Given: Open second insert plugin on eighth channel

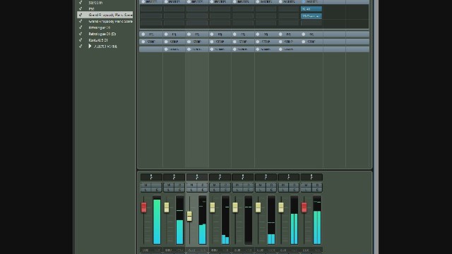Looking at the screenshot, I should 311,16.
